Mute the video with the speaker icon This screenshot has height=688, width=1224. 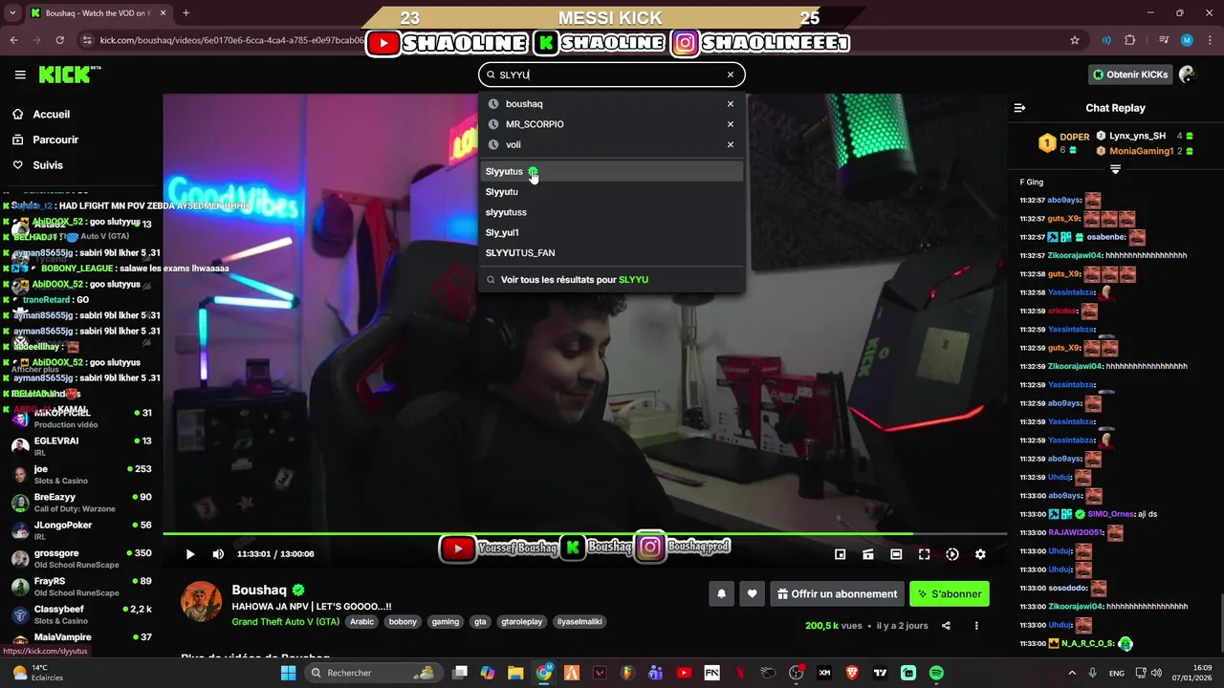pos(218,554)
